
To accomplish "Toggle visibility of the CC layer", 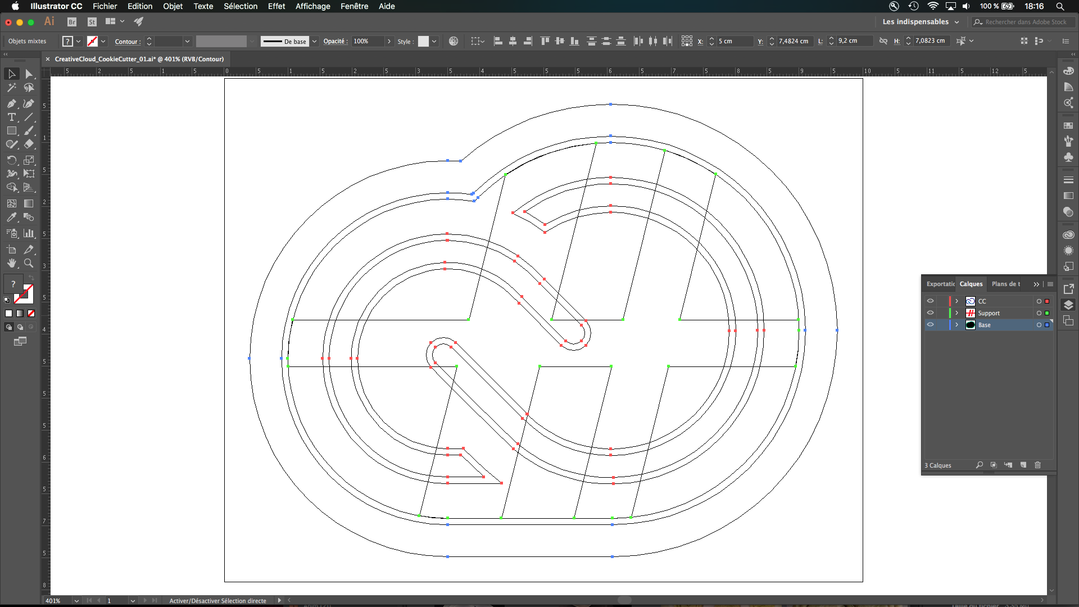I will pyautogui.click(x=930, y=301).
